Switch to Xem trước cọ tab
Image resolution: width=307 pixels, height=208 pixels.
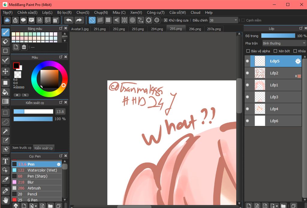tap(22, 148)
